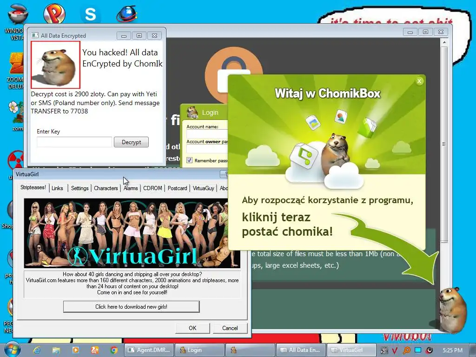This screenshot has width=476, height=357.
Task: Open the Zoom Deluxe desktop icon
Action: click(x=15, y=71)
